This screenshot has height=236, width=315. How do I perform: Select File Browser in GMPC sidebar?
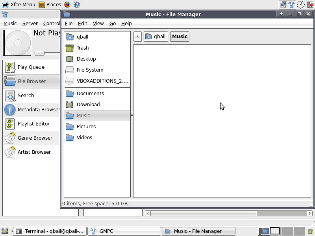click(x=31, y=81)
